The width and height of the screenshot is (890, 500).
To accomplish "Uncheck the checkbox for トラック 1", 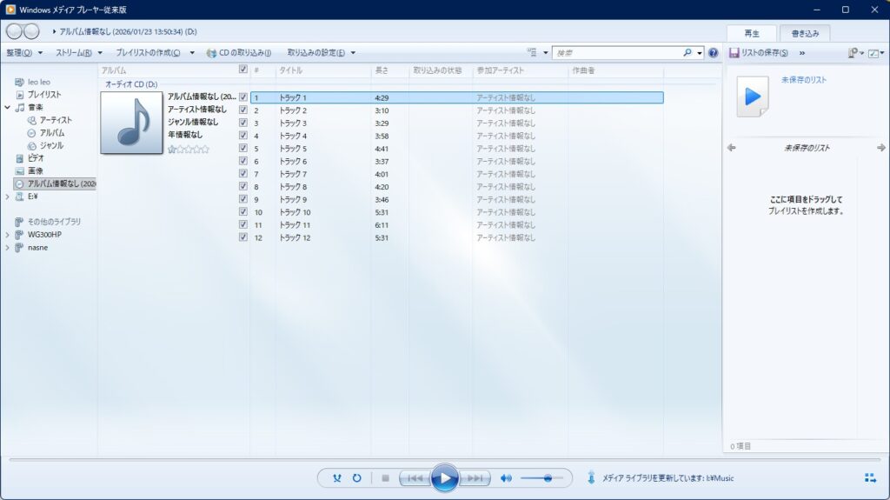I will pyautogui.click(x=243, y=97).
